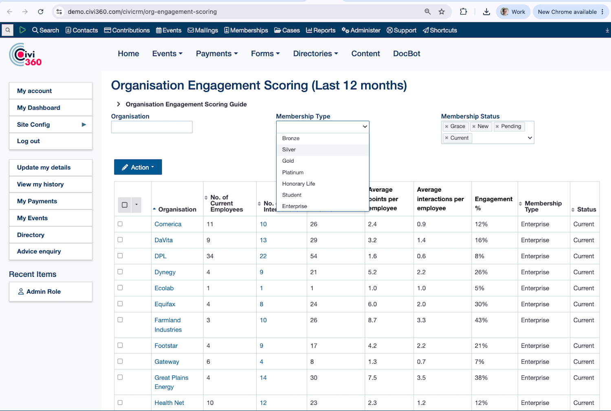This screenshot has height=411, width=611.
Task: Open the Events dropdown in site navigation
Action: tap(167, 54)
